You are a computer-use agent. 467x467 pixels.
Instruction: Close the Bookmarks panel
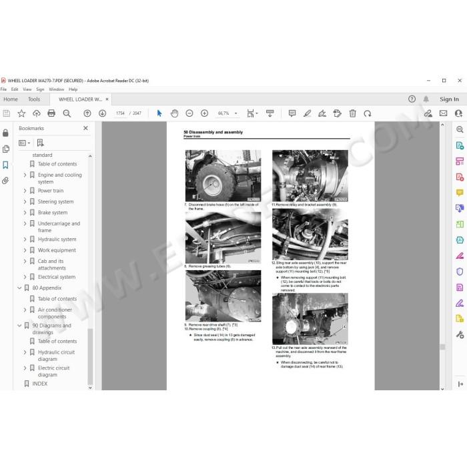85,128
